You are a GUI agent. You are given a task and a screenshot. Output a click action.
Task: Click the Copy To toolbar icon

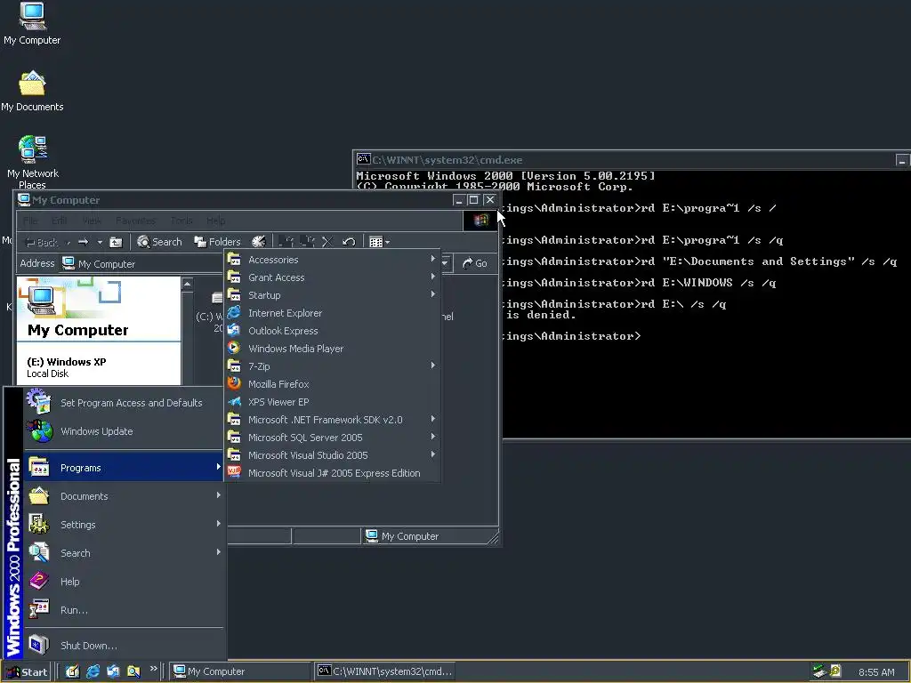tap(307, 242)
